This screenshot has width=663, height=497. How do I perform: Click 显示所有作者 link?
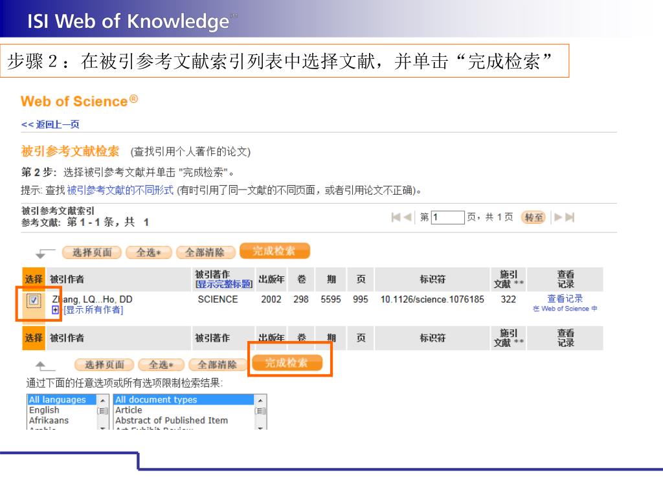tap(93, 310)
